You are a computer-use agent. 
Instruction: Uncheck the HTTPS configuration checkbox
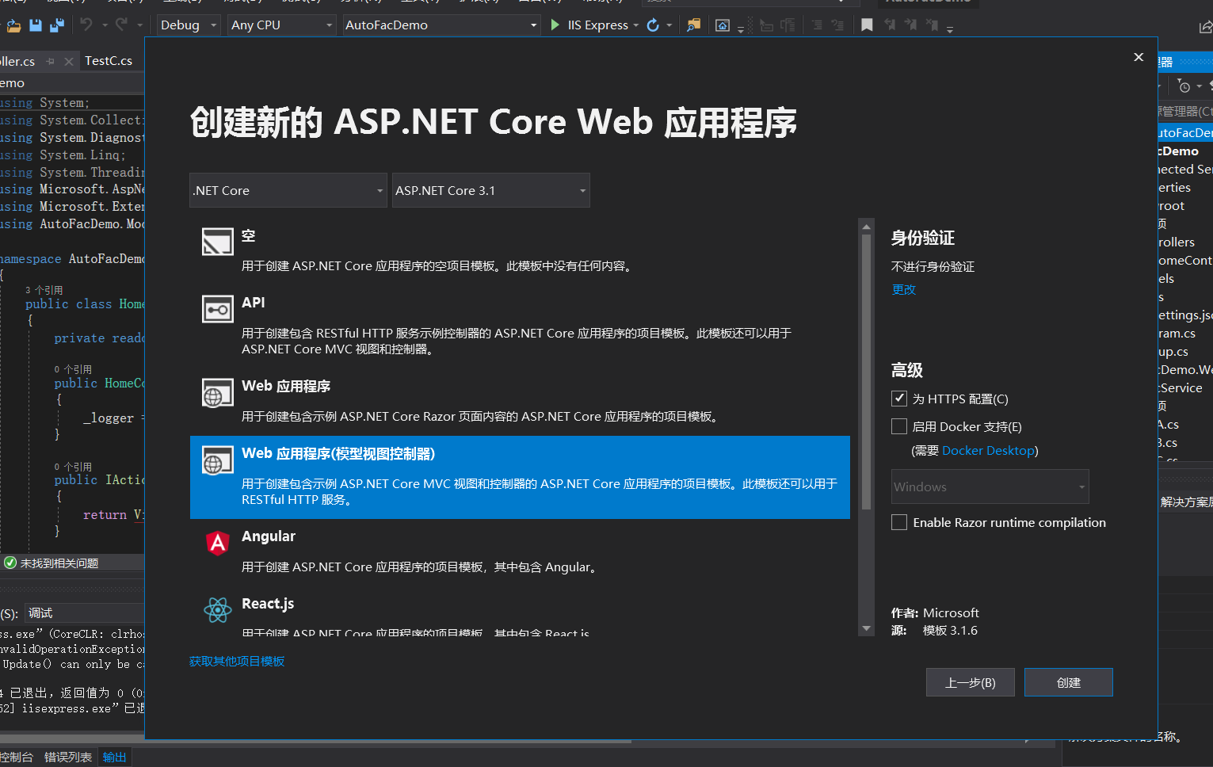(x=899, y=399)
